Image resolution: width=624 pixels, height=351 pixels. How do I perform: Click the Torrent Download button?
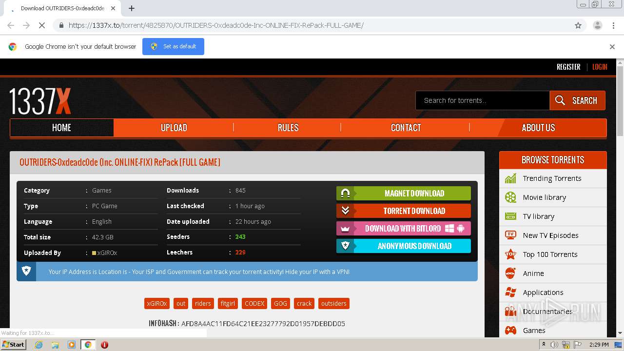click(404, 211)
